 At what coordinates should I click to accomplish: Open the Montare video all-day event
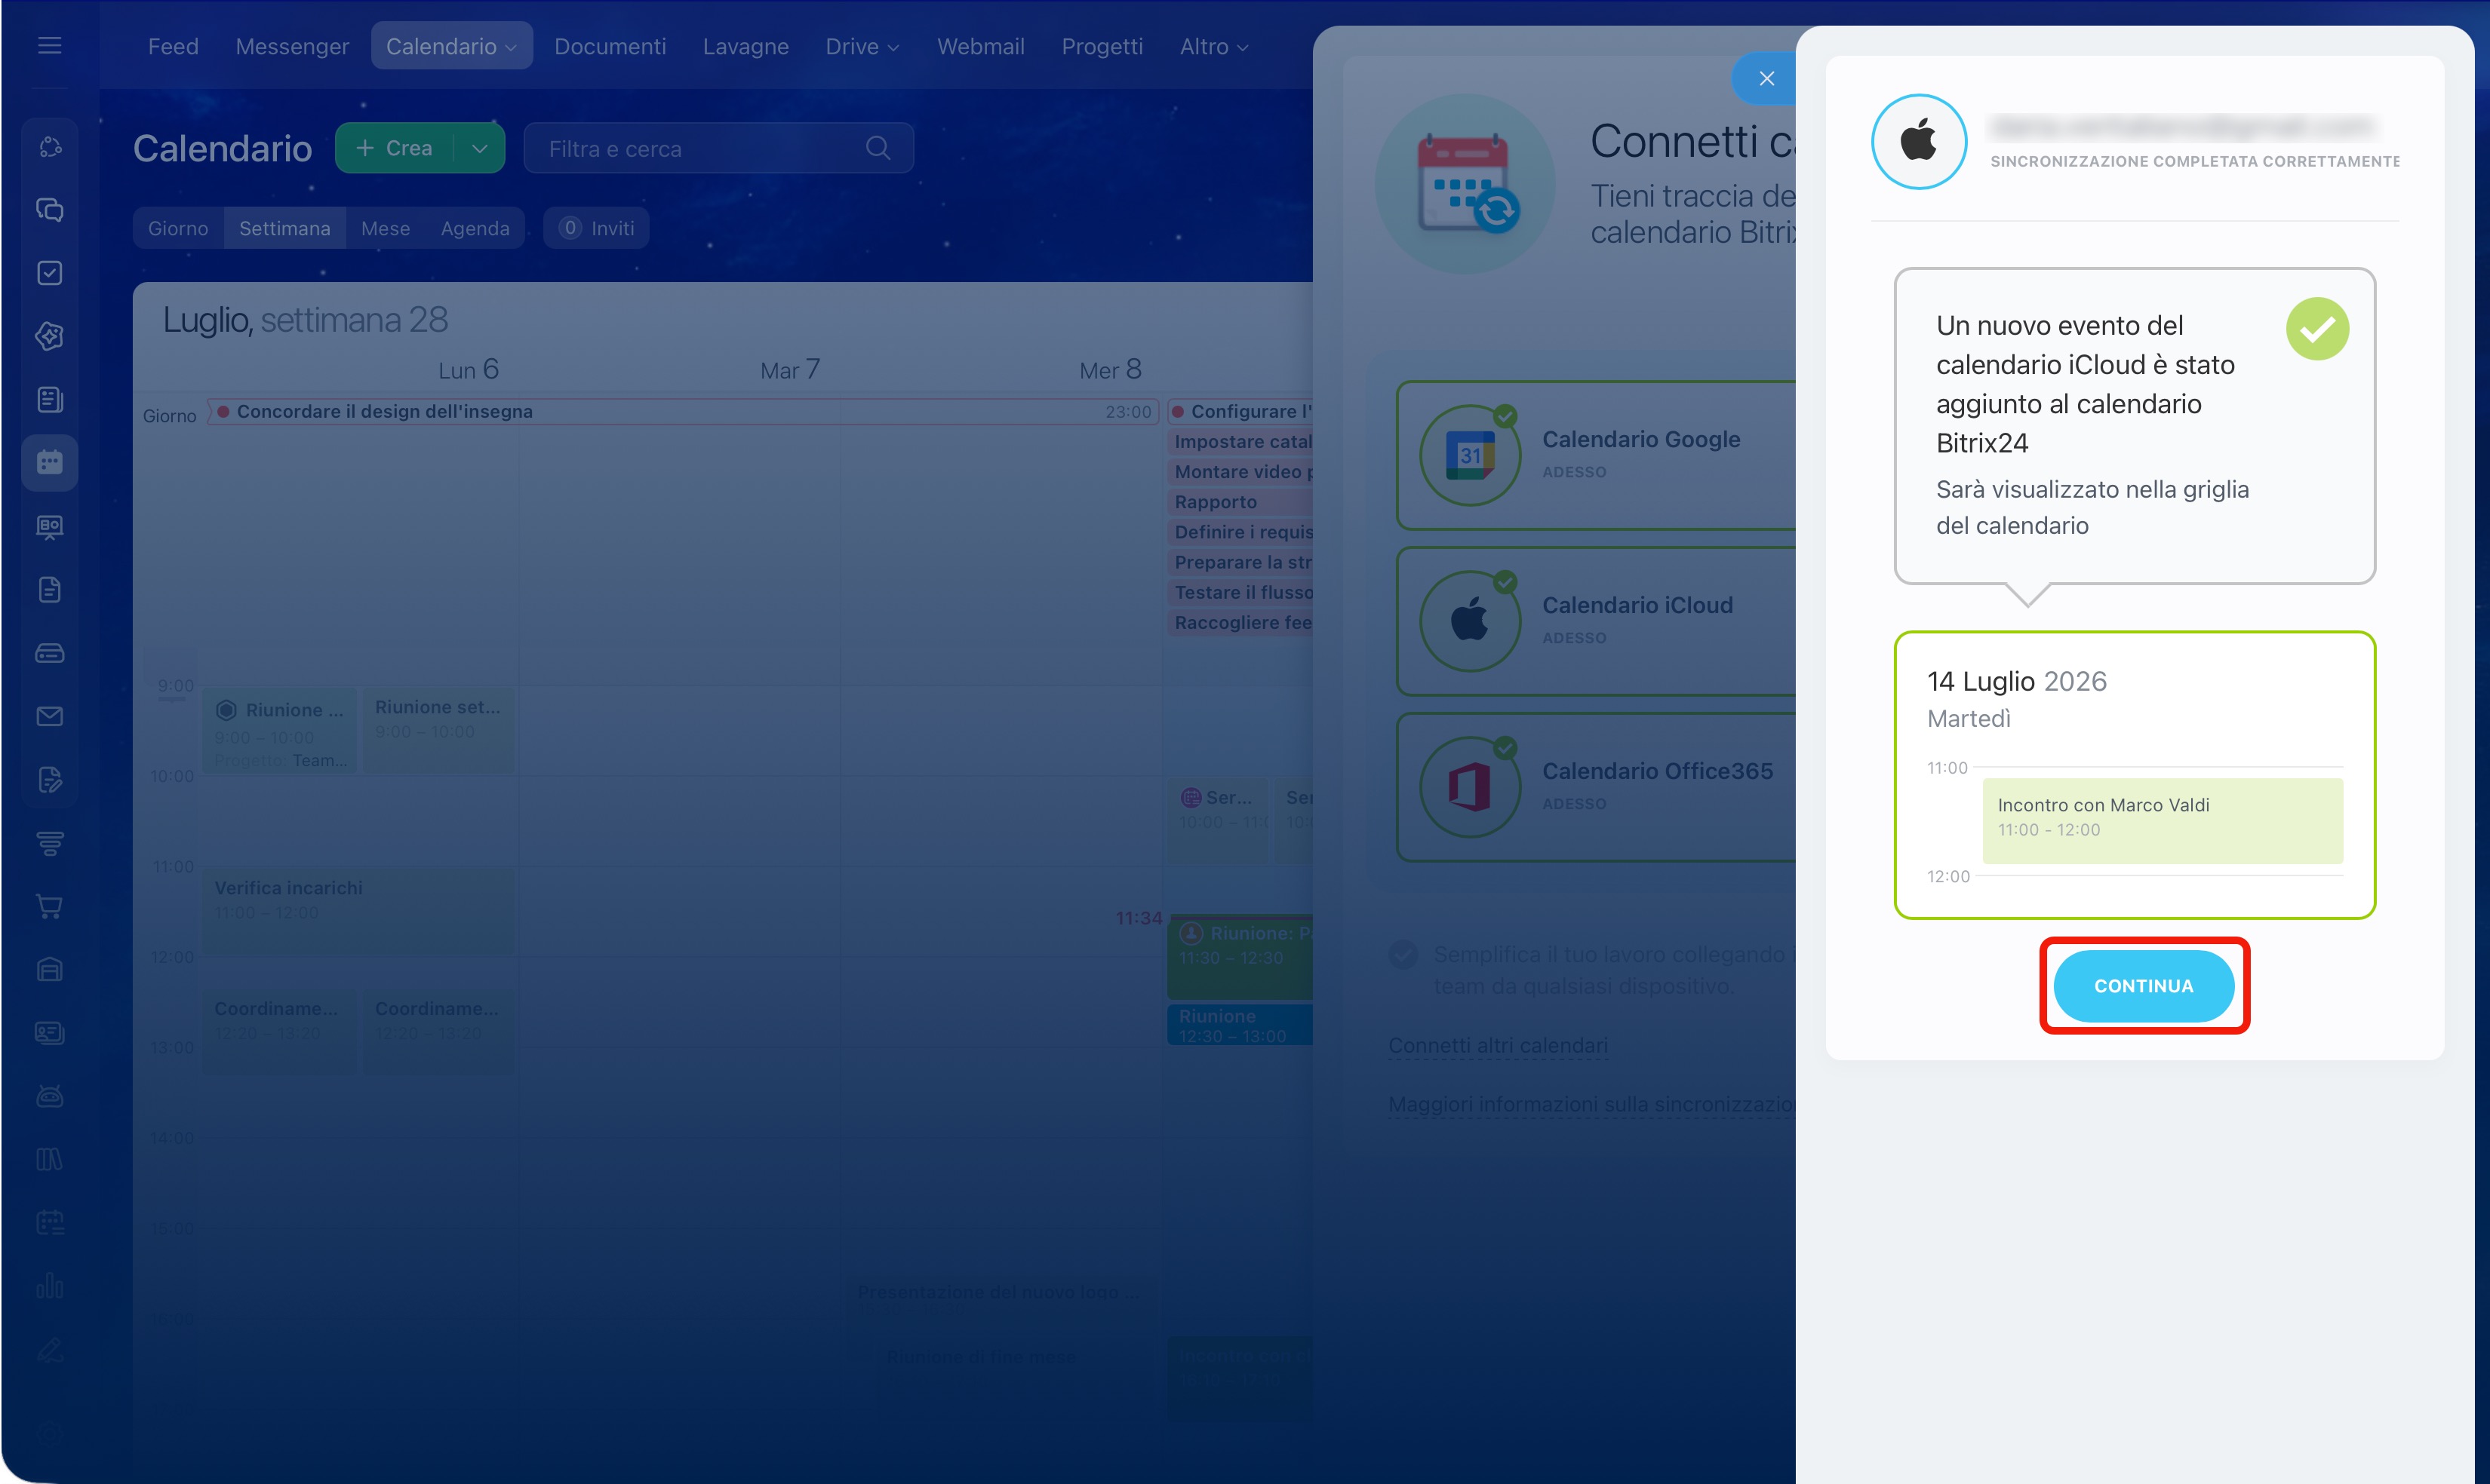pos(1240,472)
